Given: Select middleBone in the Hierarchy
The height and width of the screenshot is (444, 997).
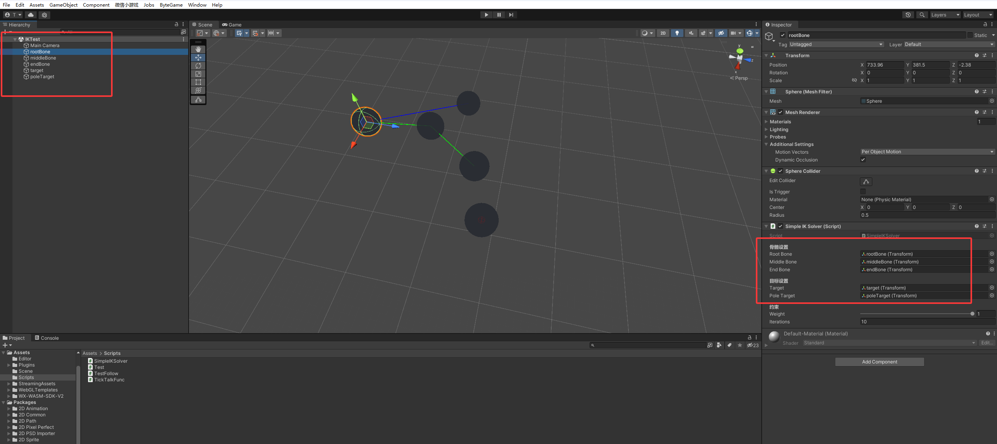Looking at the screenshot, I should point(43,58).
